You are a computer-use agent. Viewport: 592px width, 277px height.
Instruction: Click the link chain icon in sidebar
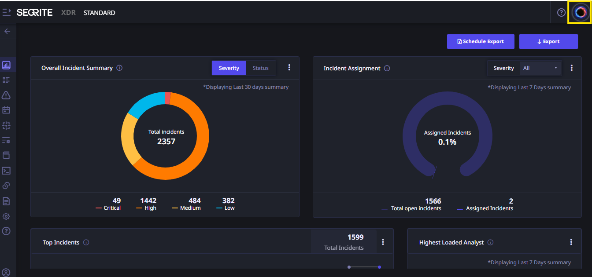point(6,186)
